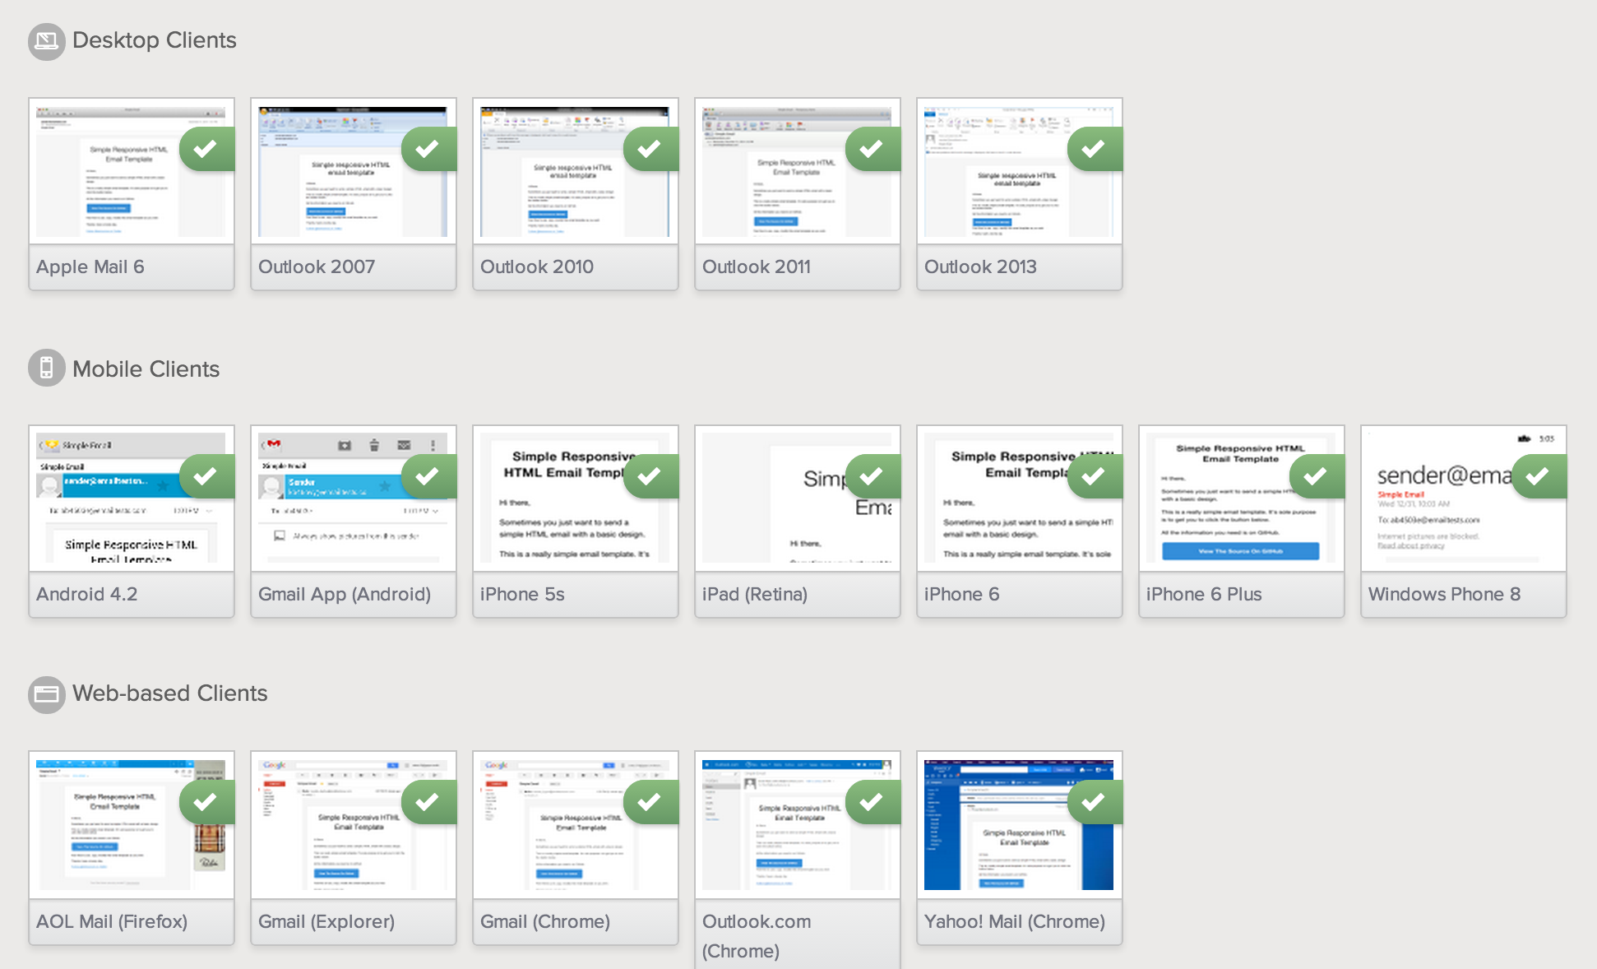
Task: Click the 'Gmail (Explorer)' label
Action: pos(326,922)
